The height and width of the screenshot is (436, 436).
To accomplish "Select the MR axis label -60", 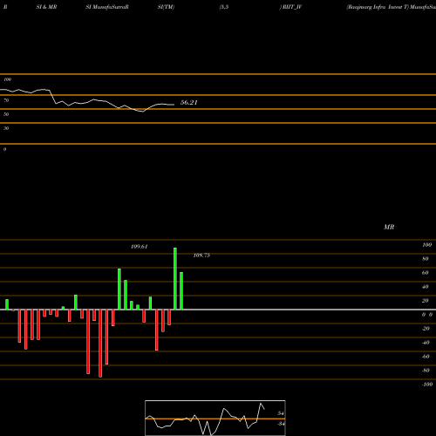I will point(426,357).
